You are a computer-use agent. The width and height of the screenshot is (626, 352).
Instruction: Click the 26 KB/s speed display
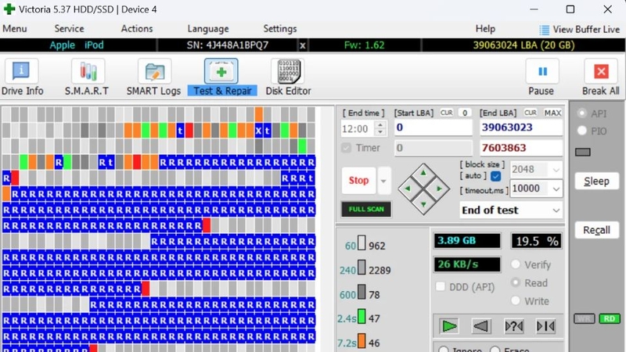point(467,264)
